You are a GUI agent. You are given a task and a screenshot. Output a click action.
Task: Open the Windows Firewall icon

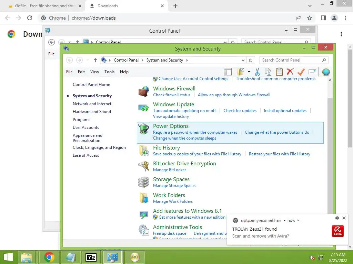(144, 91)
